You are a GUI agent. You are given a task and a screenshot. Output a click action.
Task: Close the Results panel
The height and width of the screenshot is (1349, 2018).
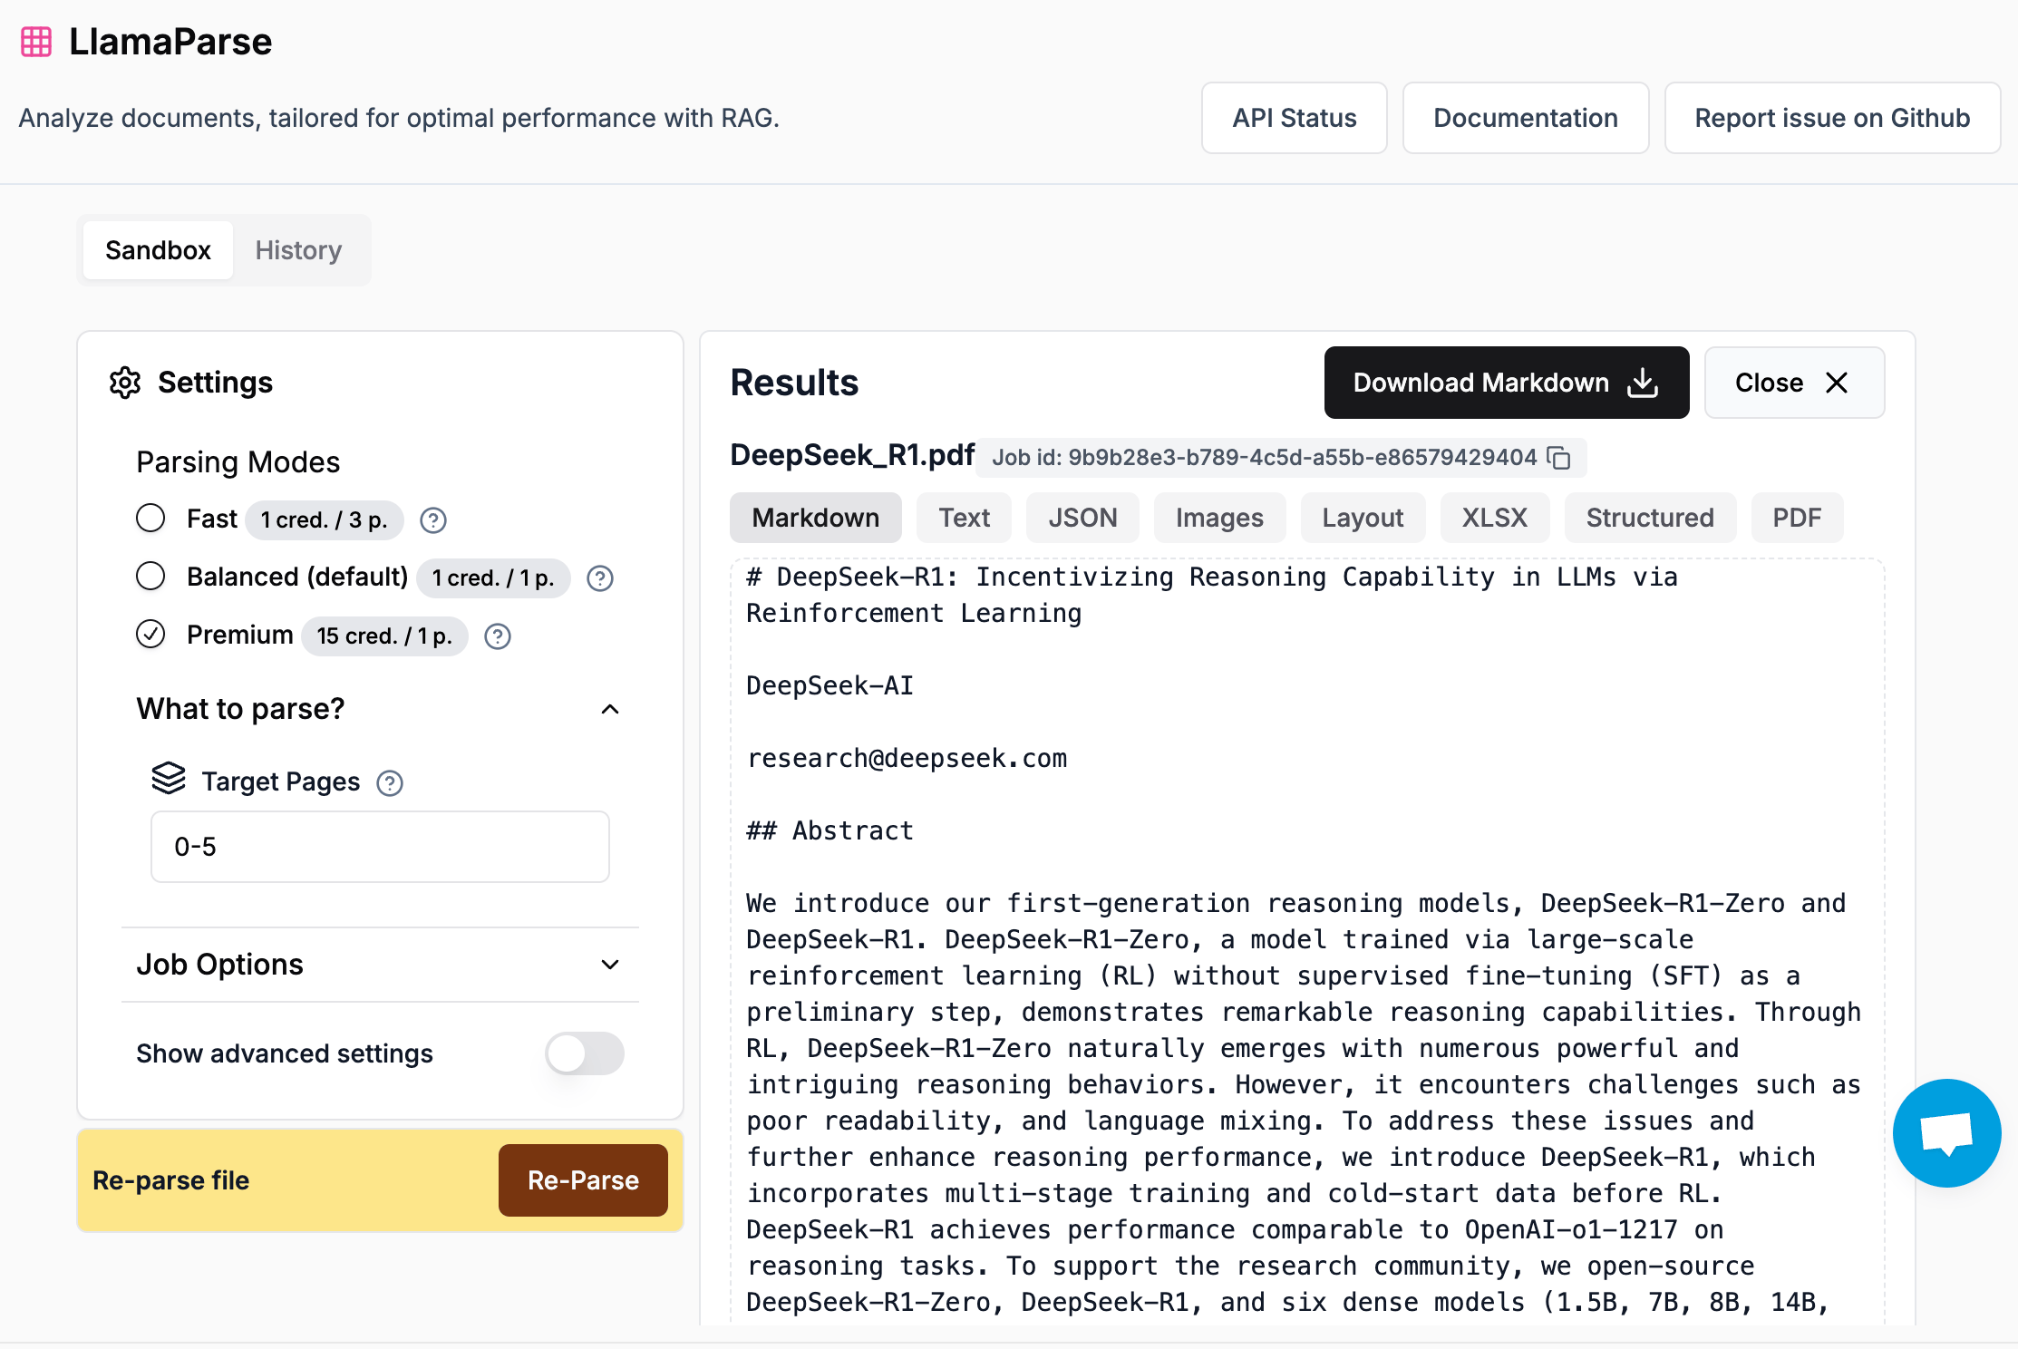pos(1793,383)
